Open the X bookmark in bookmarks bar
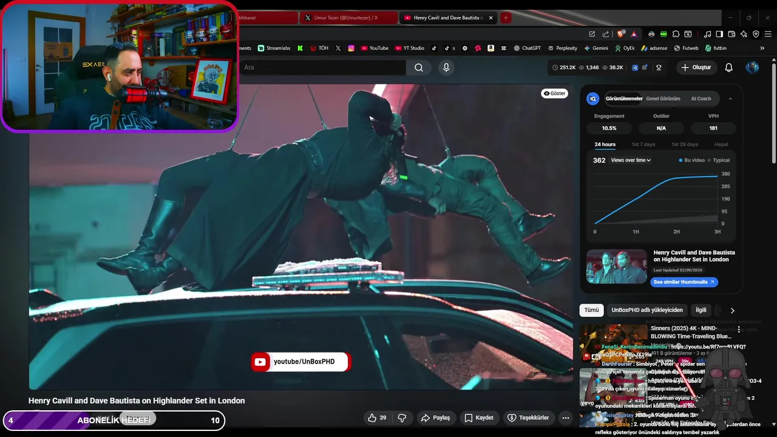777x437 pixels. (x=338, y=48)
